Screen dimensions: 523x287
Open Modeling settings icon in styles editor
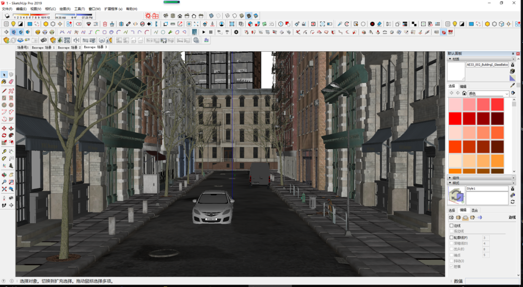coord(479,217)
